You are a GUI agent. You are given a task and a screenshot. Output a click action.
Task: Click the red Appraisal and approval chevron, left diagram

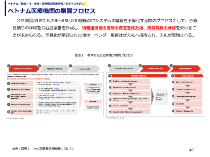click(24, 69)
